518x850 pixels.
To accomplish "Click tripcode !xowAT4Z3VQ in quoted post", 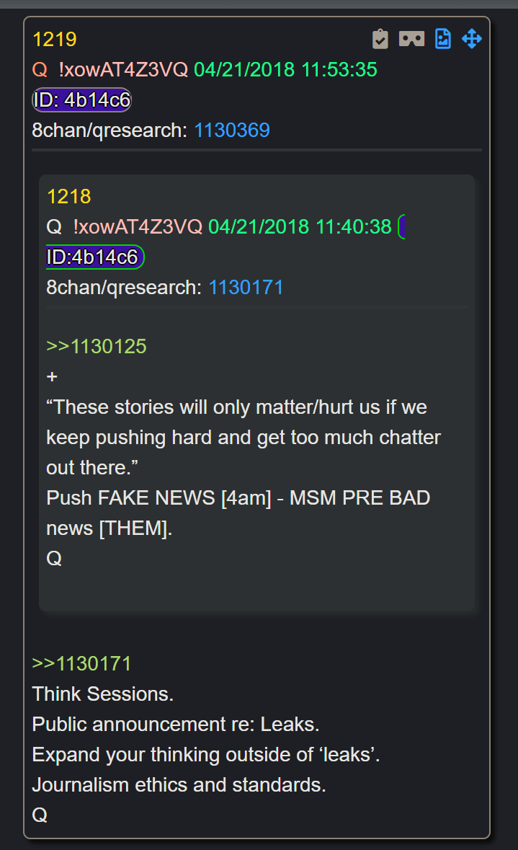I will pyautogui.click(x=138, y=226).
